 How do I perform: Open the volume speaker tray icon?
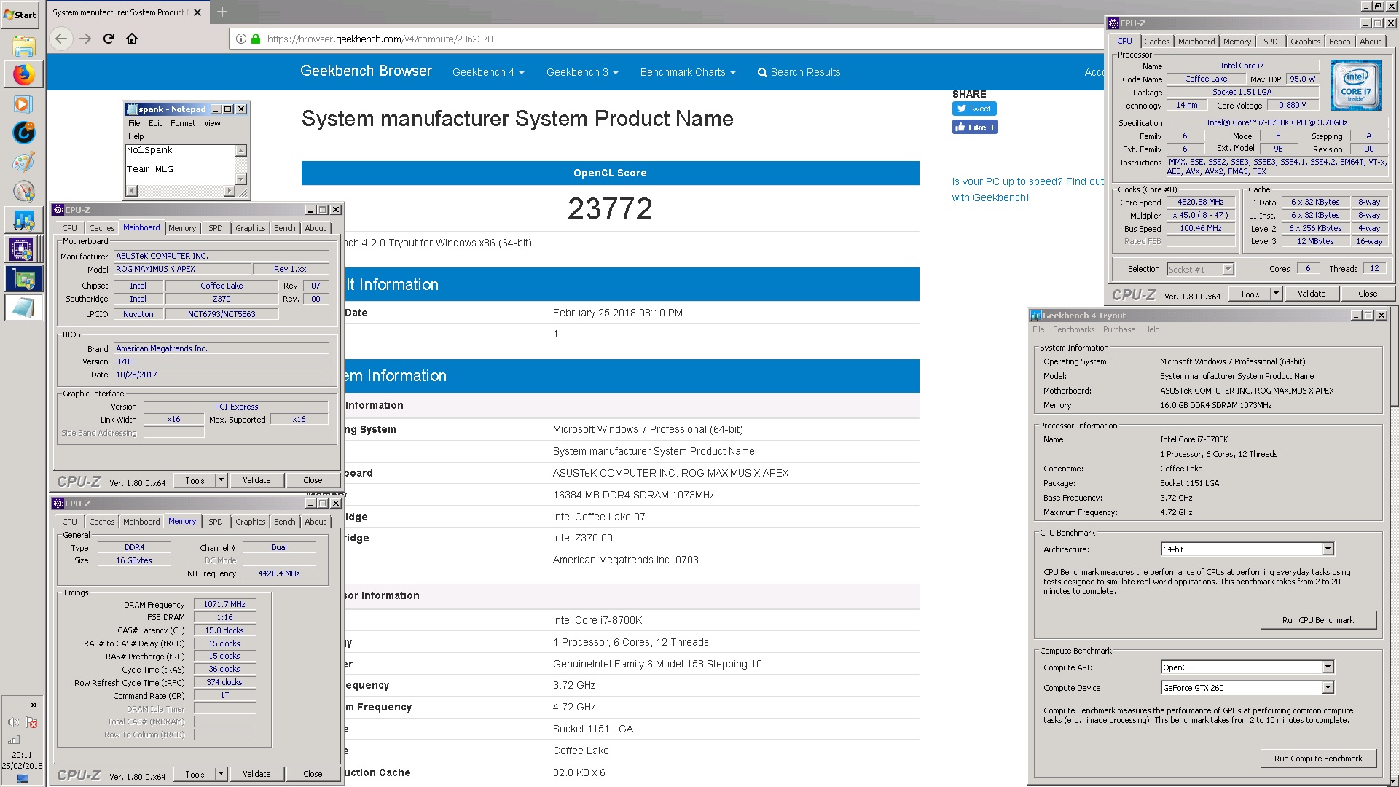click(13, 722)
